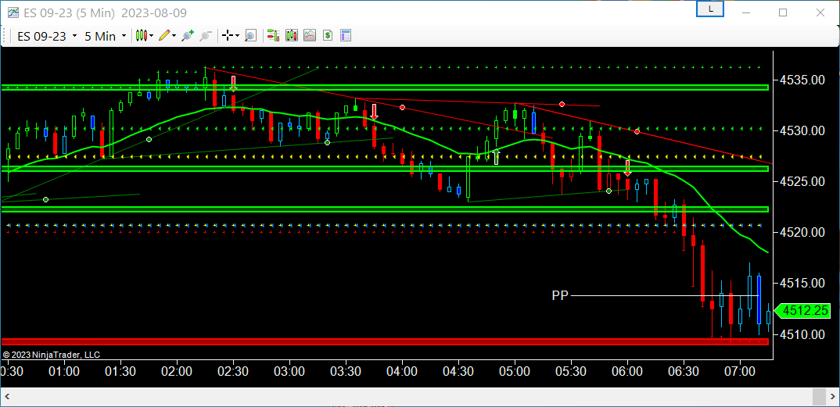
Task: Expand the chart style dropdown arrow
Action: click(152, 36)
